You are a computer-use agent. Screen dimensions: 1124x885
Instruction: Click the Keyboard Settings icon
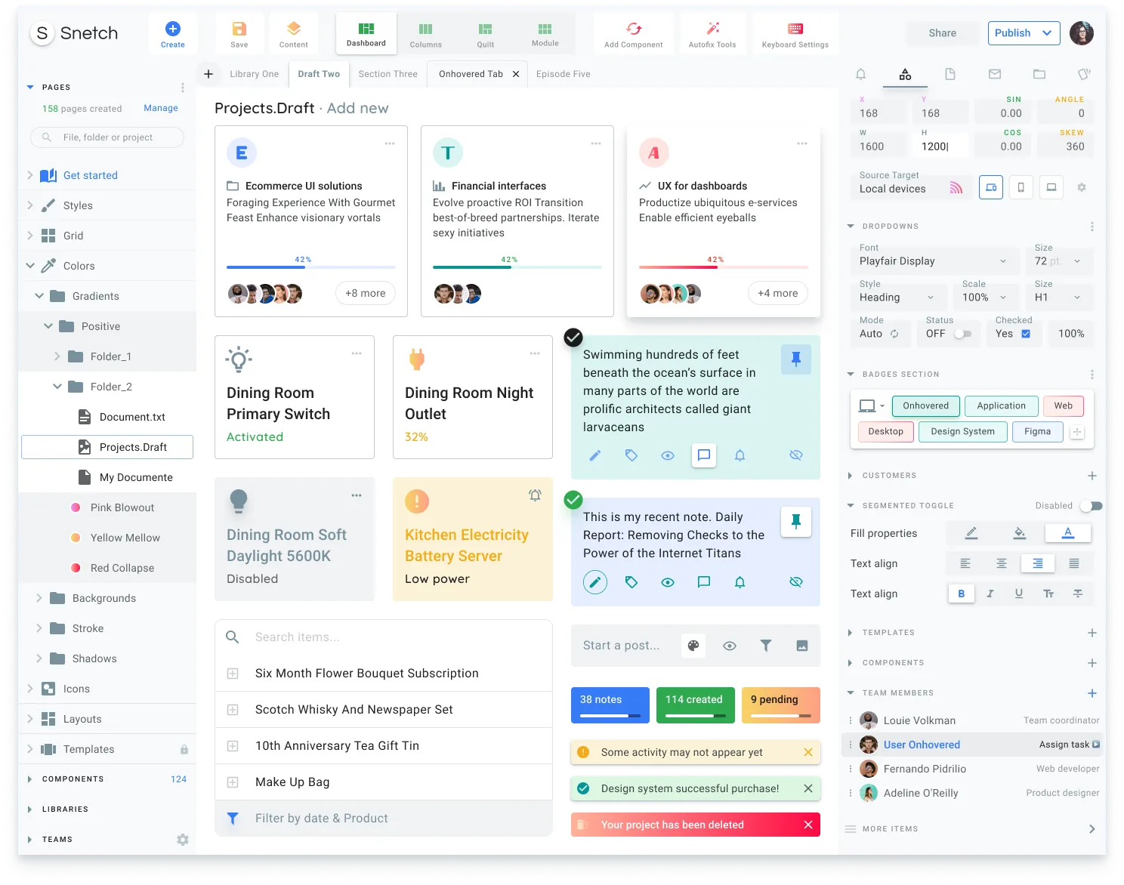pyautogui.click(x=795, y=32)
